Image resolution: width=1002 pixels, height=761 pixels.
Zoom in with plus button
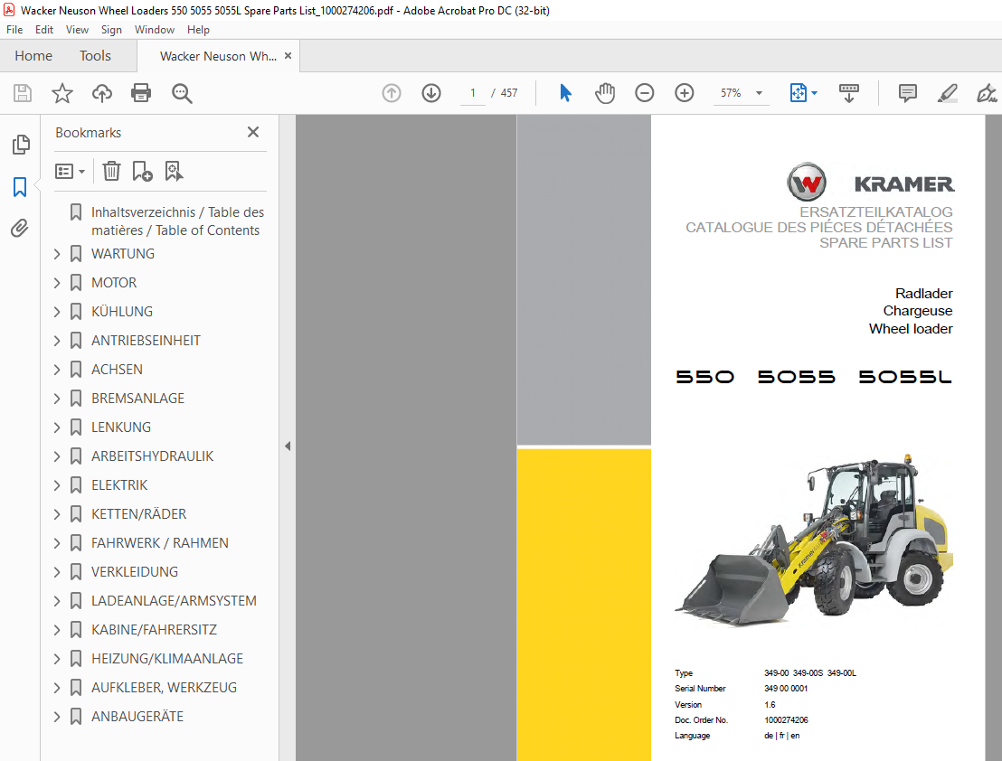point(685,93)
